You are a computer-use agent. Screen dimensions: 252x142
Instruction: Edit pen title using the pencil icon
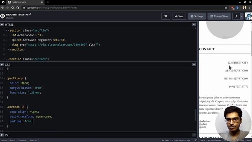click(30, 14)
